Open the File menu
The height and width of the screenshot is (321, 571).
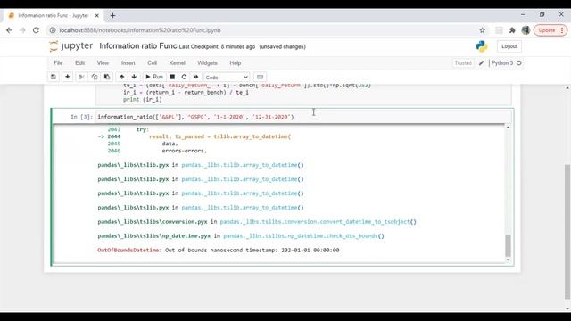pyautogui.click(x=58, y=63)
